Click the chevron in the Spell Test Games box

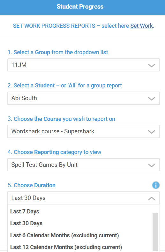152,165
